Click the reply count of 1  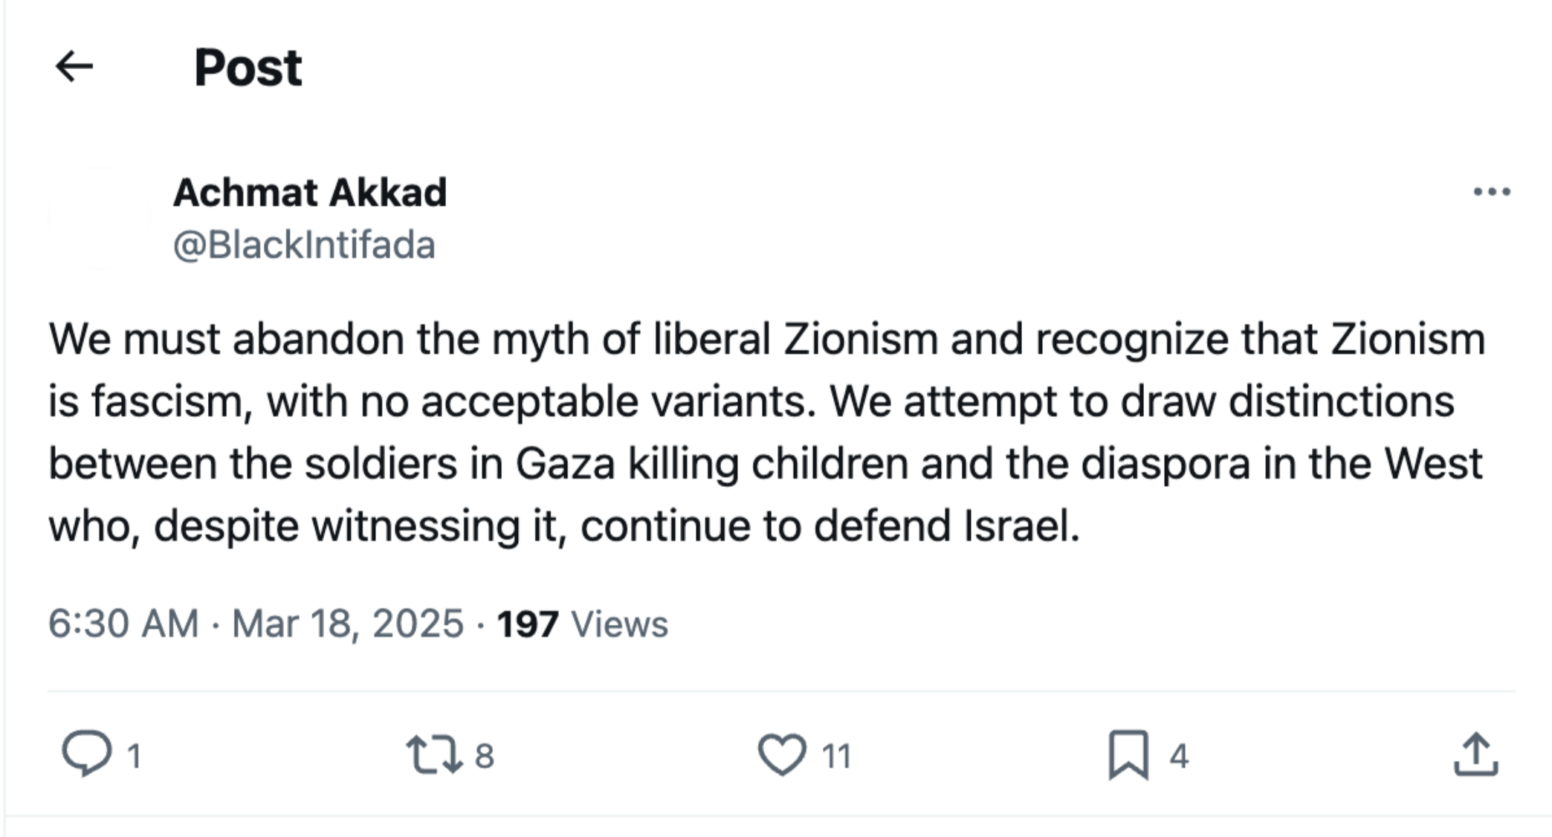(134, 756)
